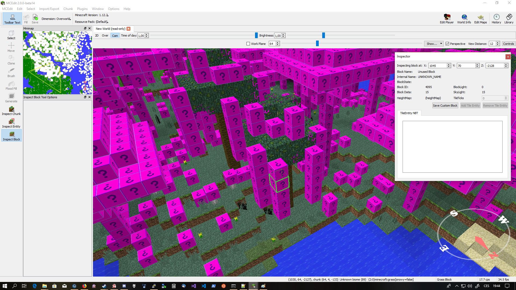This screenshot has width=516, height=290.
Task: Open World Info
Action: 464,19
